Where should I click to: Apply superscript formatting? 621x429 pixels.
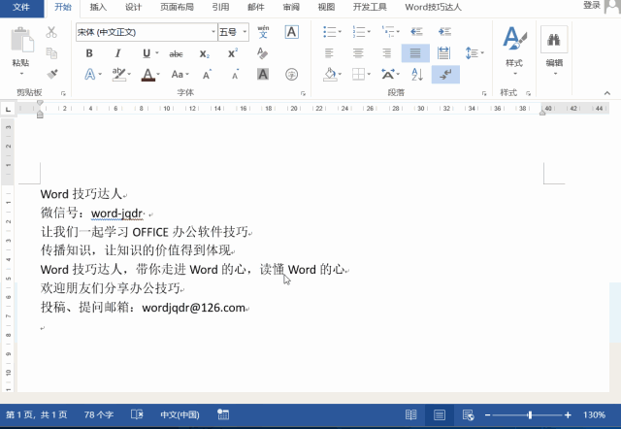coord(233,53)
